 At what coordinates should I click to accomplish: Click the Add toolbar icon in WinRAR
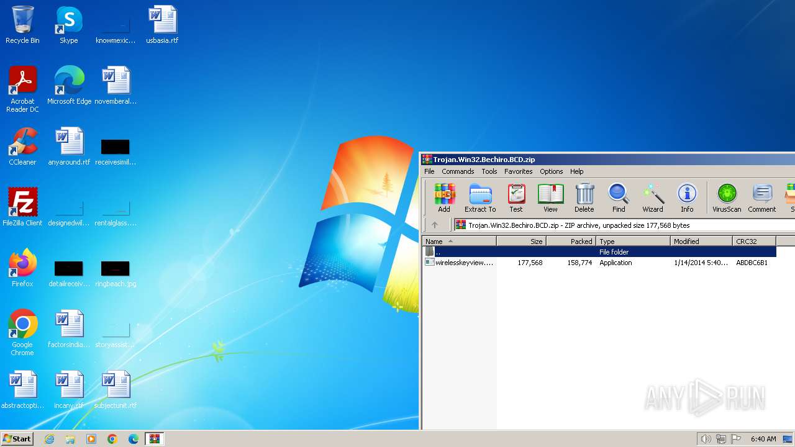click(444, 198)
